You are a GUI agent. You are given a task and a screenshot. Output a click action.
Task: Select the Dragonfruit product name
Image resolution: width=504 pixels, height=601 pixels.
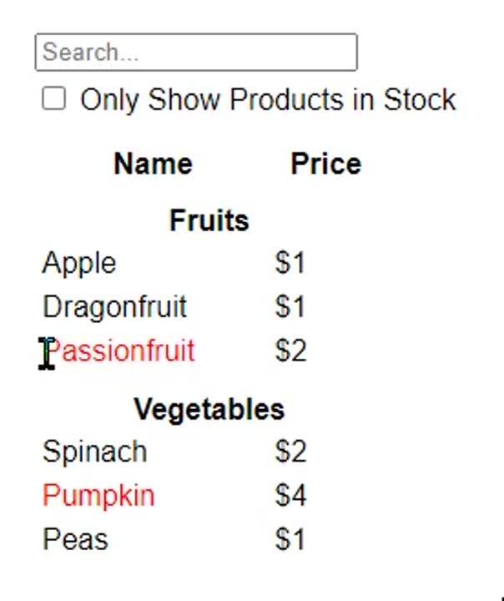tap(115, 307)
